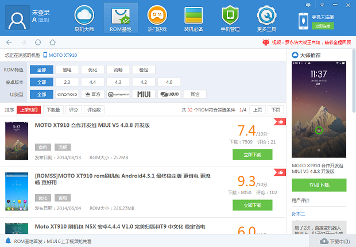Click the 大师推荐 cloud logo icon

[295, 55]
